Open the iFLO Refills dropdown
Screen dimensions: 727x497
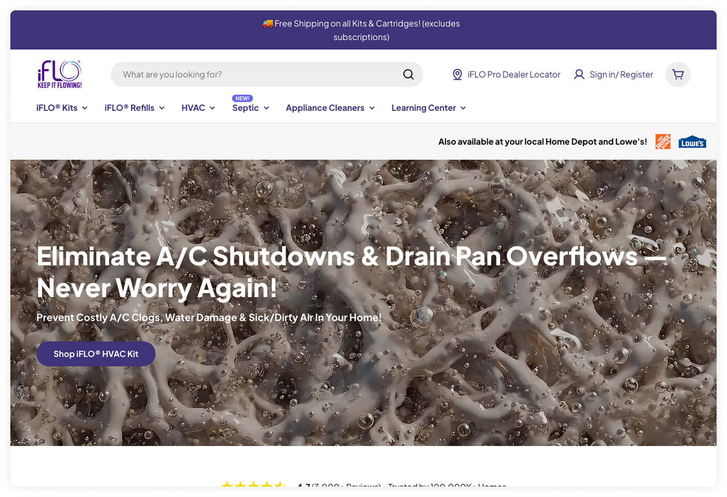pos(134,108)
